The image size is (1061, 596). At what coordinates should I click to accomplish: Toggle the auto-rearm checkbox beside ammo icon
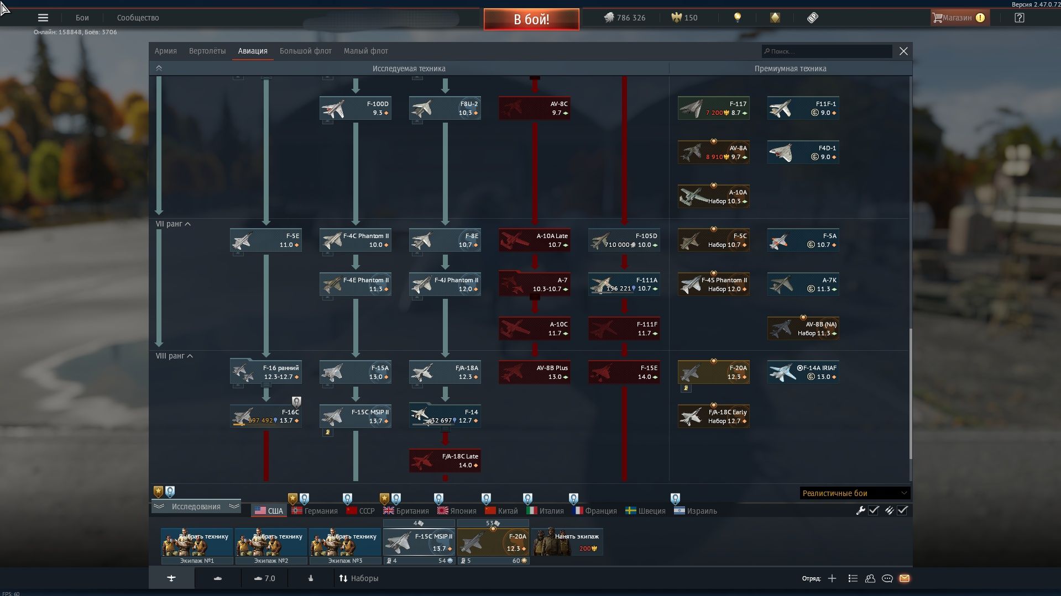pos(902,510)
